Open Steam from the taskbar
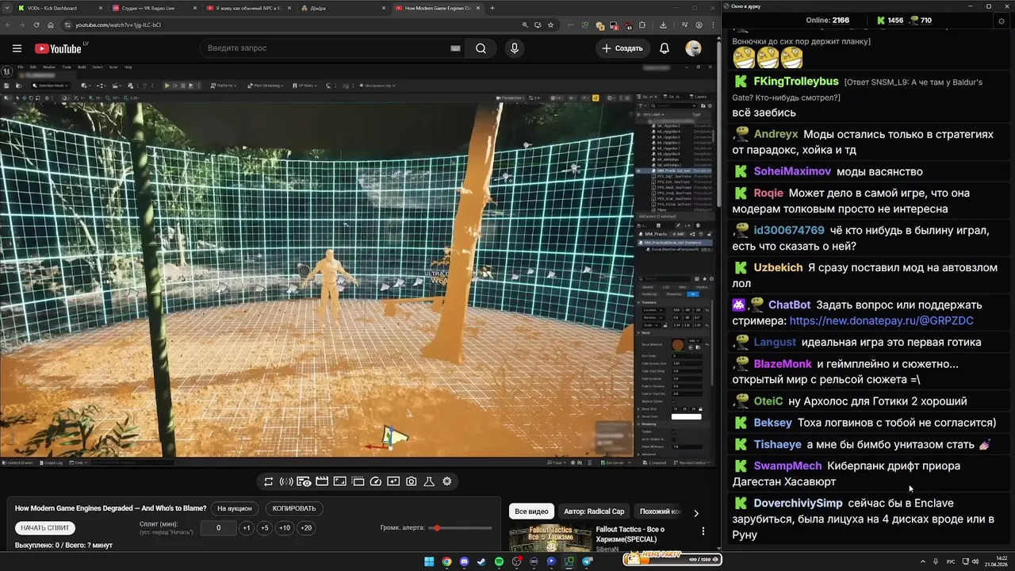 (481, 561)
